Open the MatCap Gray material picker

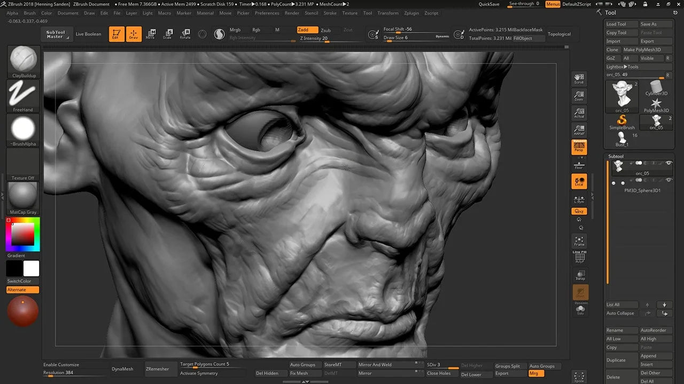tap(23, 196)
